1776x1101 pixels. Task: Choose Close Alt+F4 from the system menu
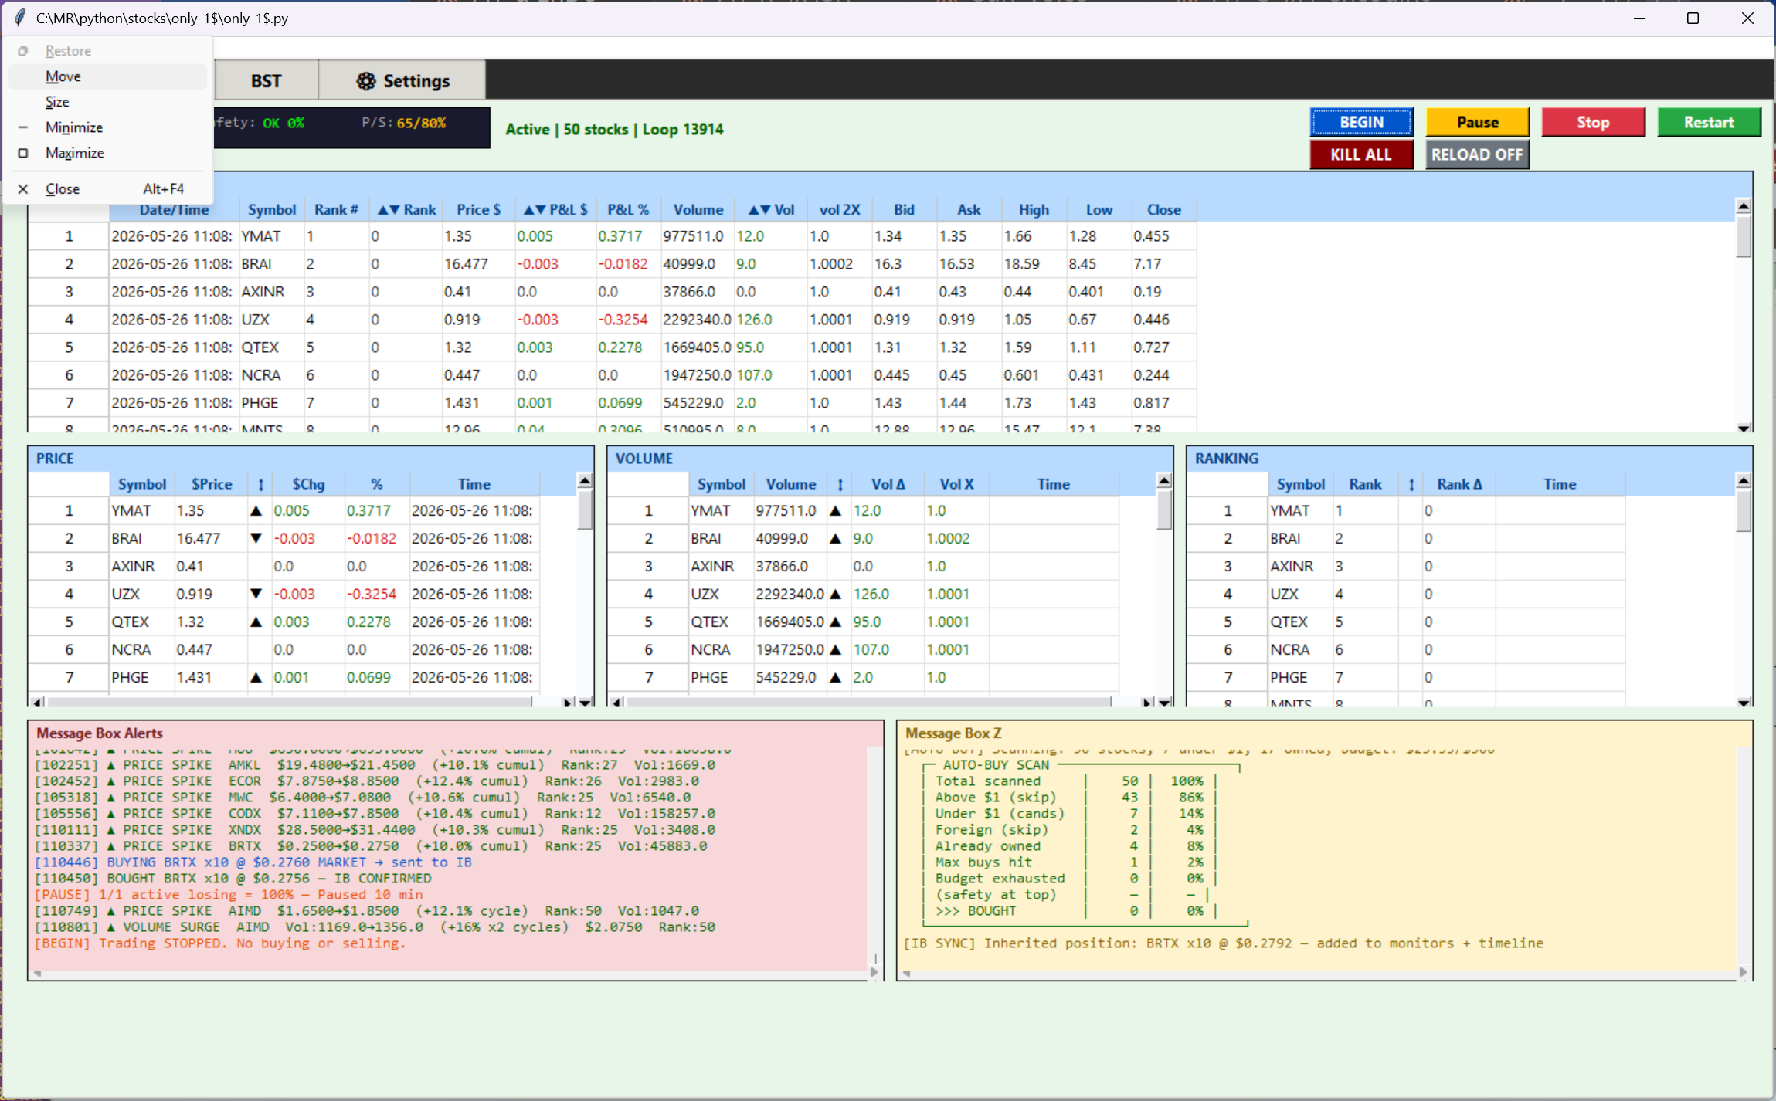[x=107, y=189]
